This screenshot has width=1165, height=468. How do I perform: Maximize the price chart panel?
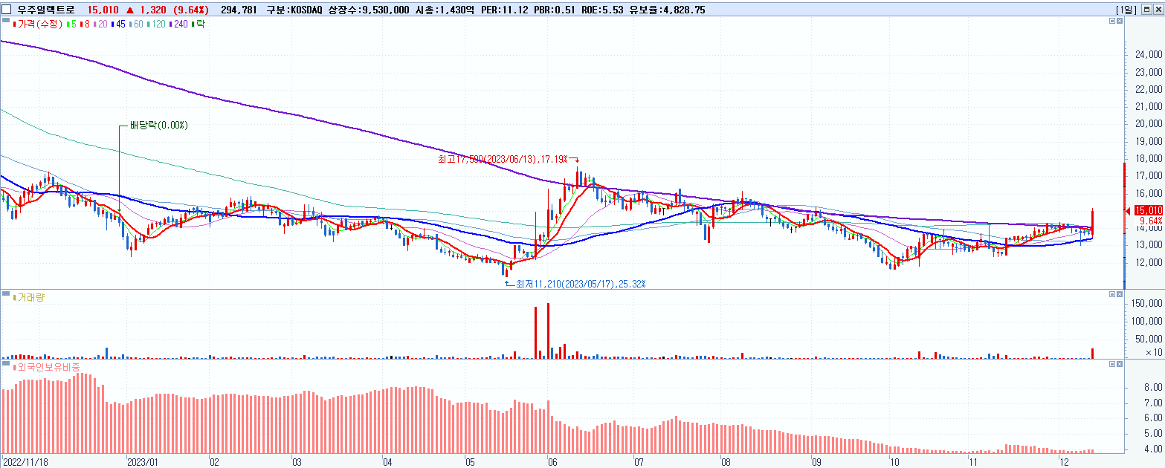coord(1112,22)
